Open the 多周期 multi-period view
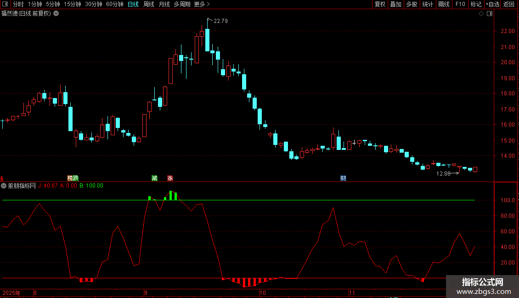 click(x=182, y=4)
